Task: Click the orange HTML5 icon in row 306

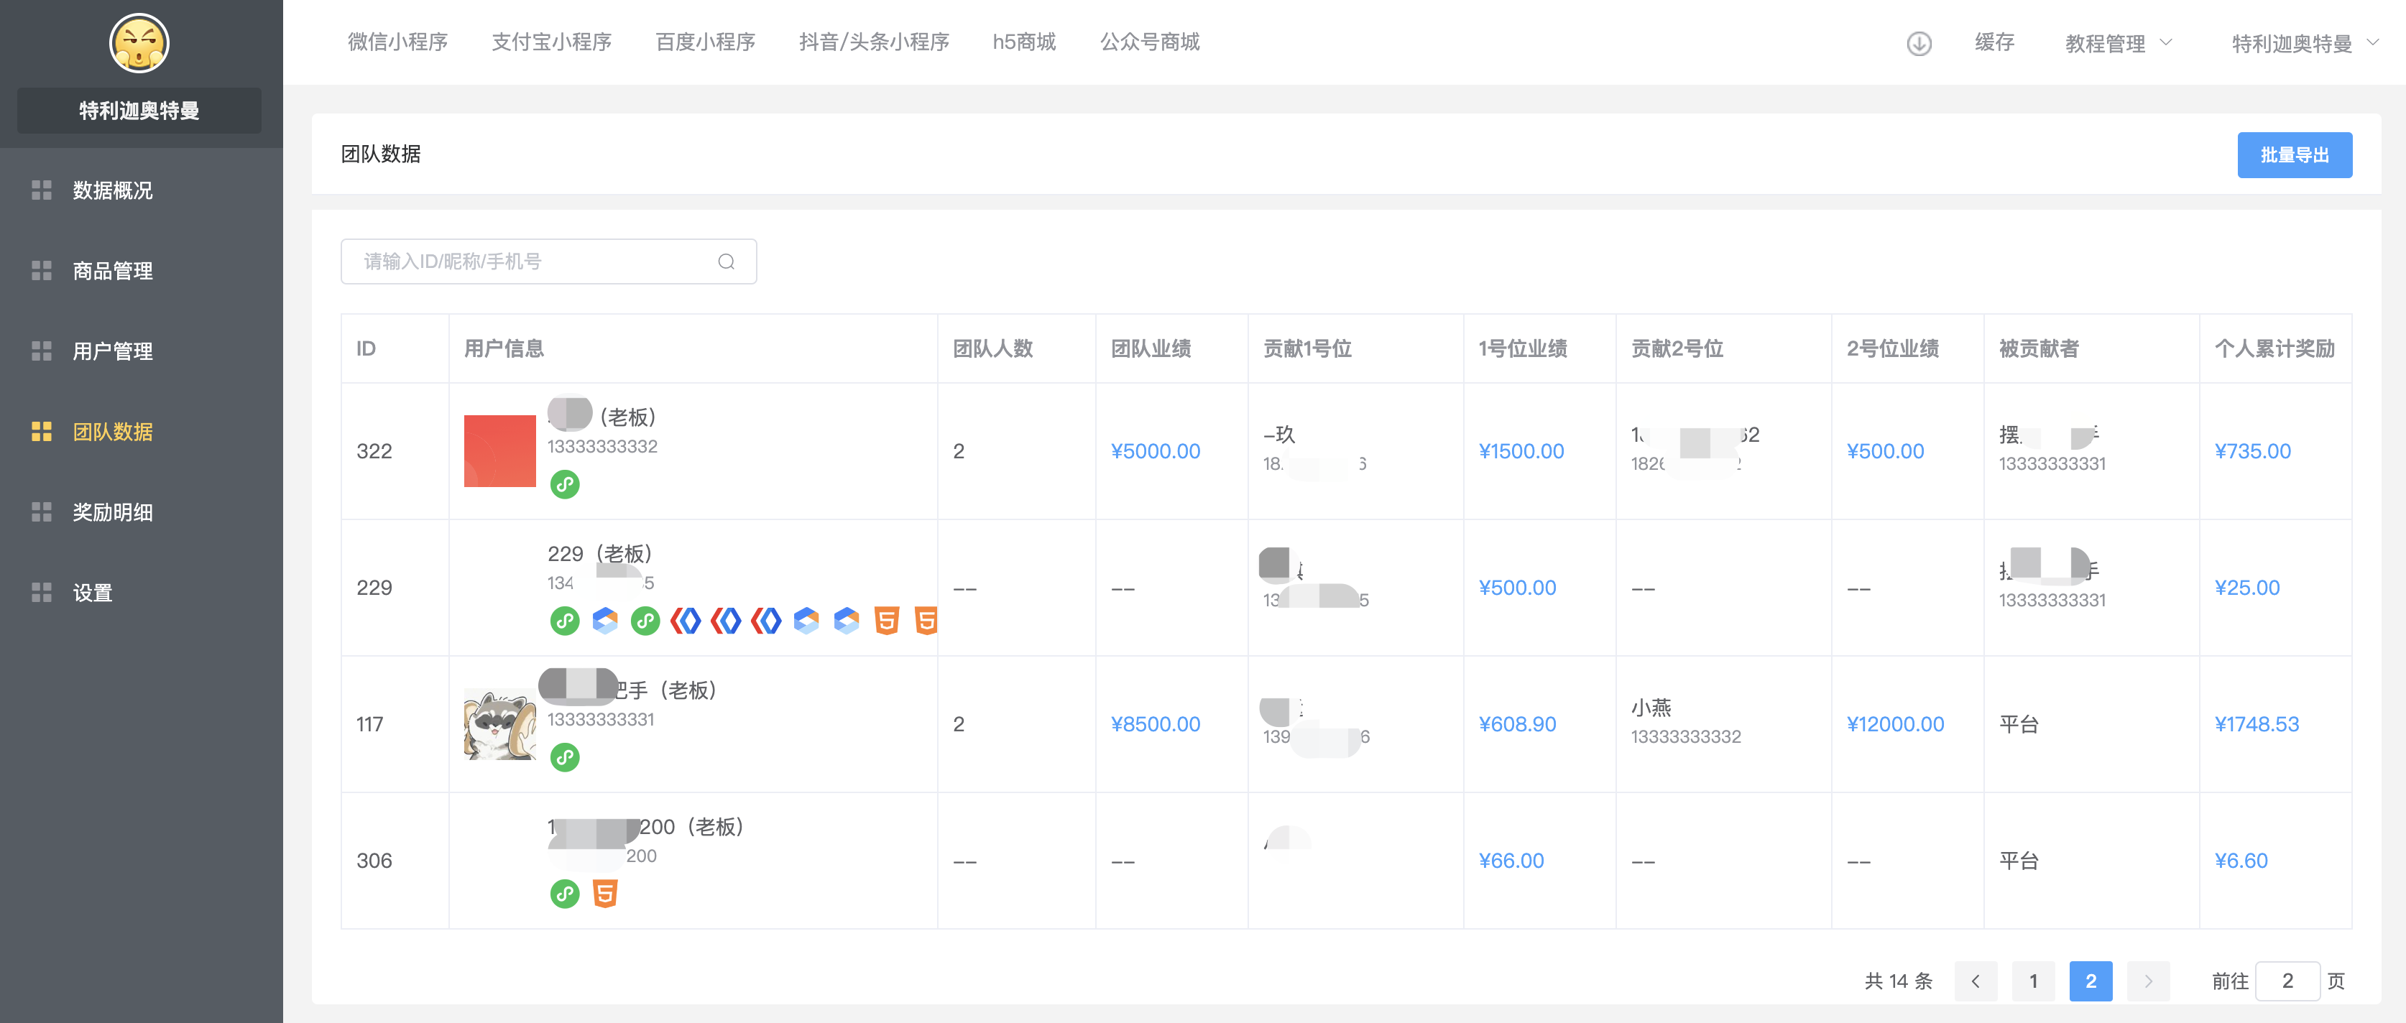Action: click(x=605, y=894)
